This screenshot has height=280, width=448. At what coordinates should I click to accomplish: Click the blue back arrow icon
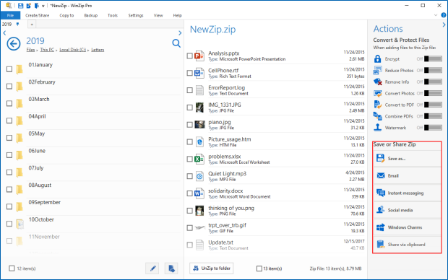(14, 44)
